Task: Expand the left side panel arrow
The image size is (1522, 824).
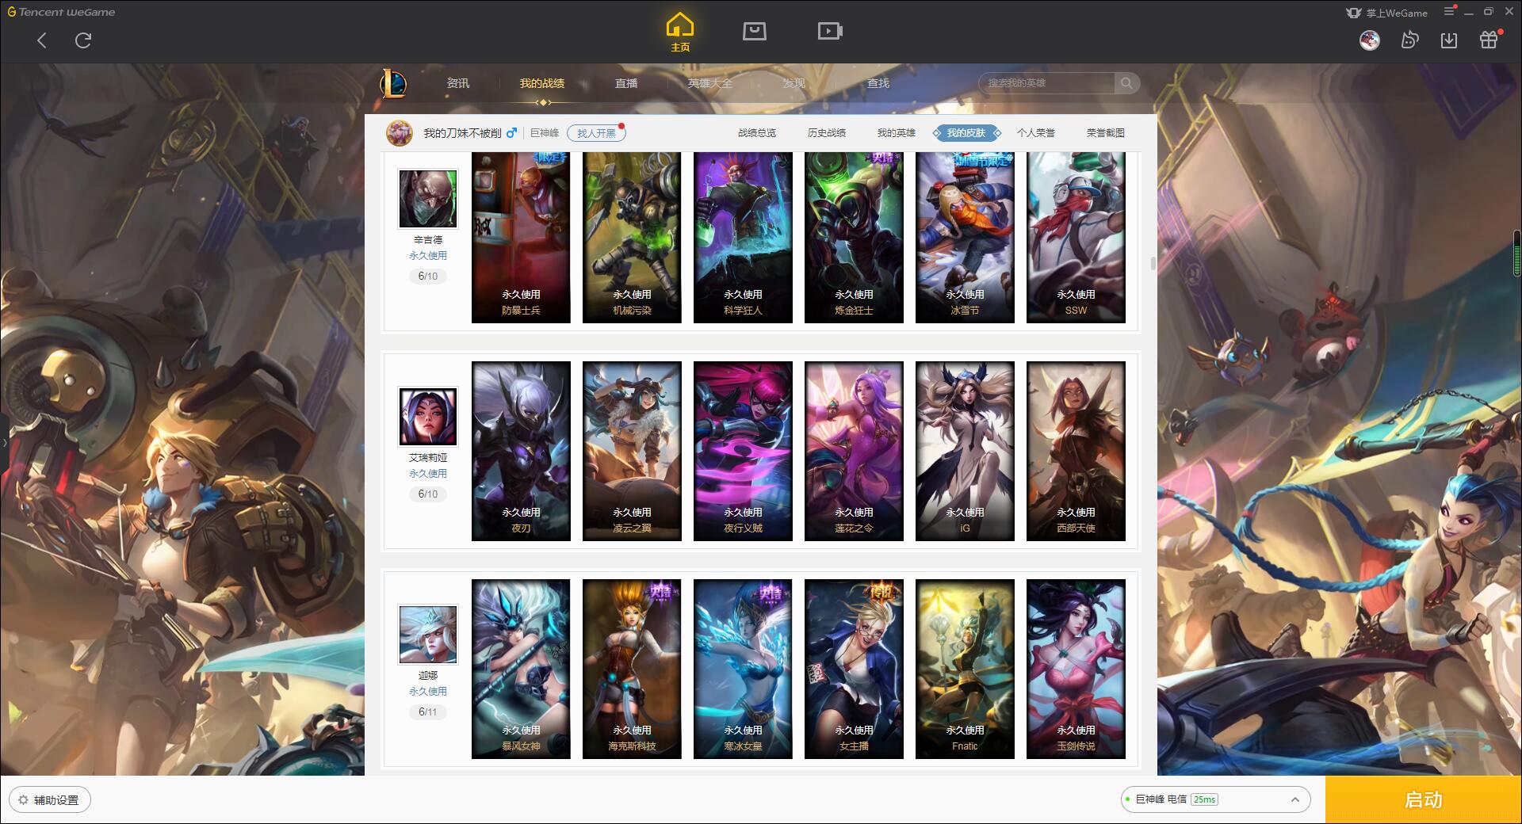Action: [x=4, y=442]
